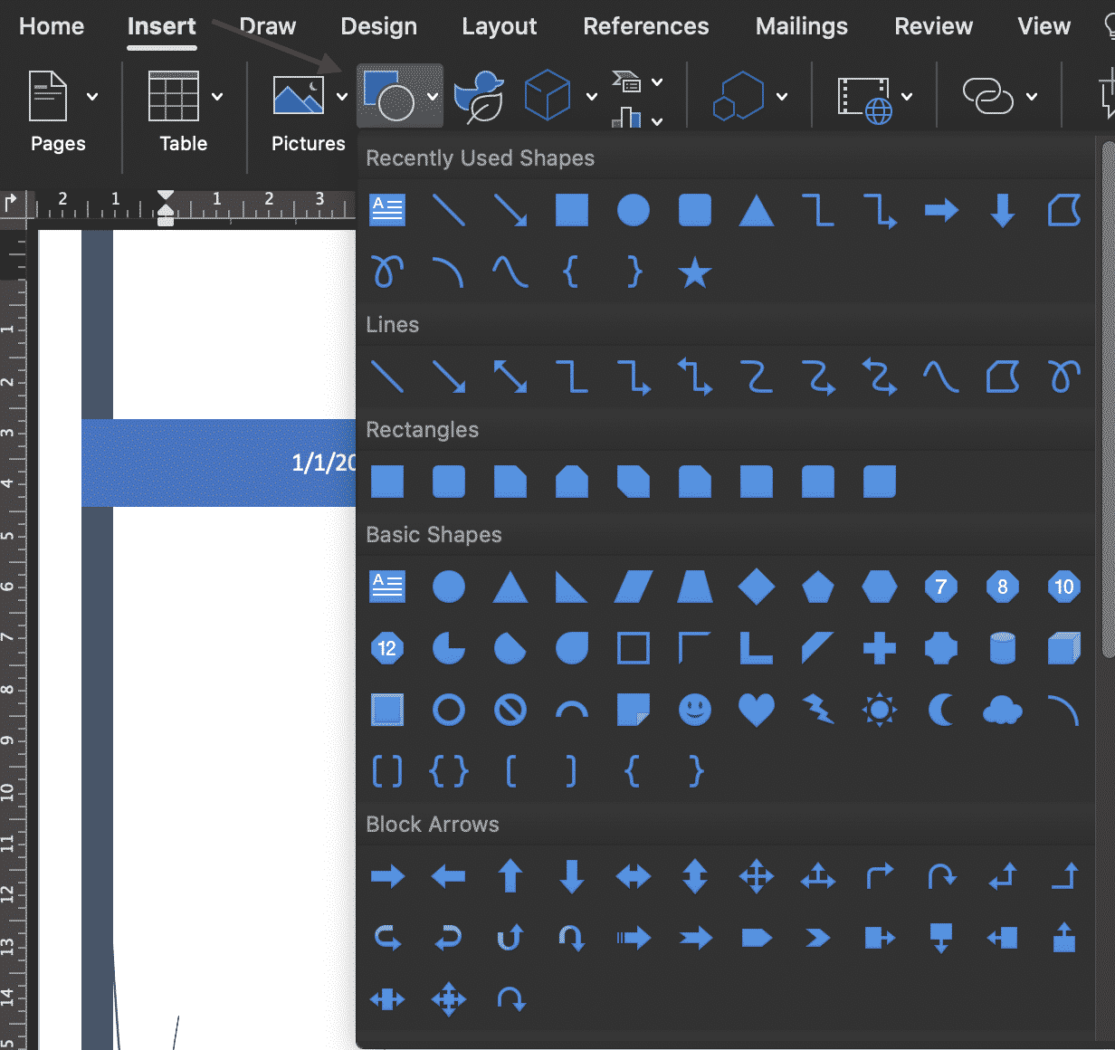This screenshot has height=1050, width=1115.
Task: Insert the Cylinder shape
Action: [1002, 648]
